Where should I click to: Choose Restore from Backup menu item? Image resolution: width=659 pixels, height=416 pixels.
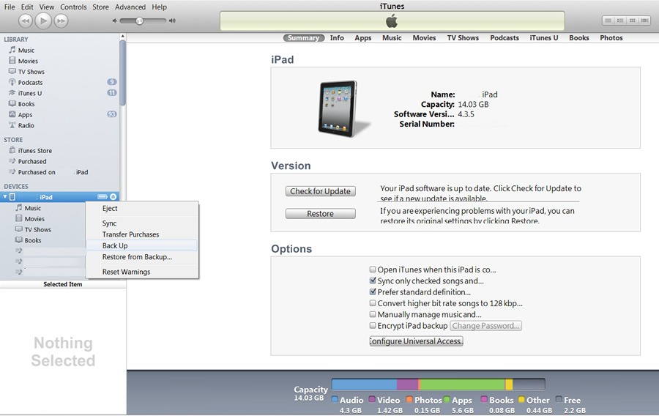coord(142,257)
